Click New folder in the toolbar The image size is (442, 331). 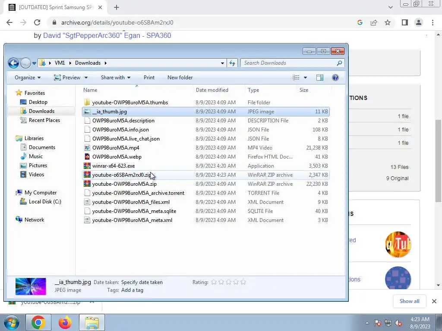180,78
